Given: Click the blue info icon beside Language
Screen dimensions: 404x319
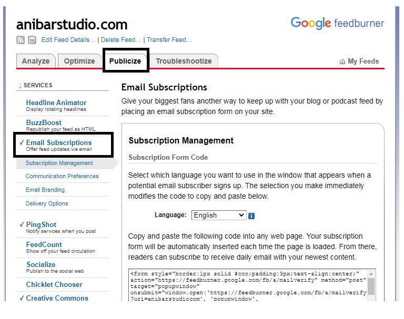Looking at the screenshot, I should tap(251, 216).
